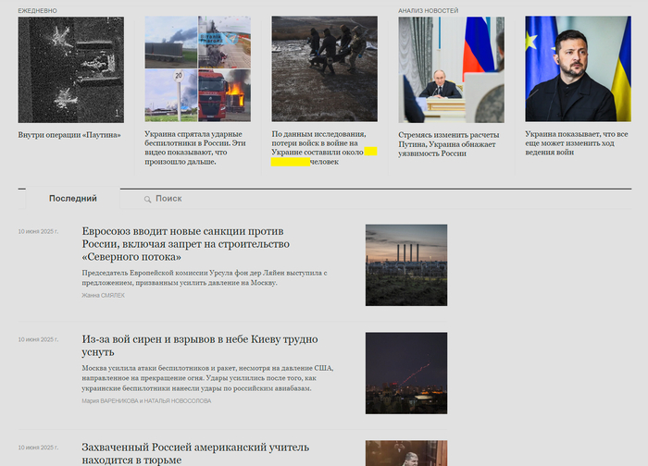Open headline «Внутри операции «Паутина»»
This screenshot has width=648, height=466.
[x=69, y=135]
